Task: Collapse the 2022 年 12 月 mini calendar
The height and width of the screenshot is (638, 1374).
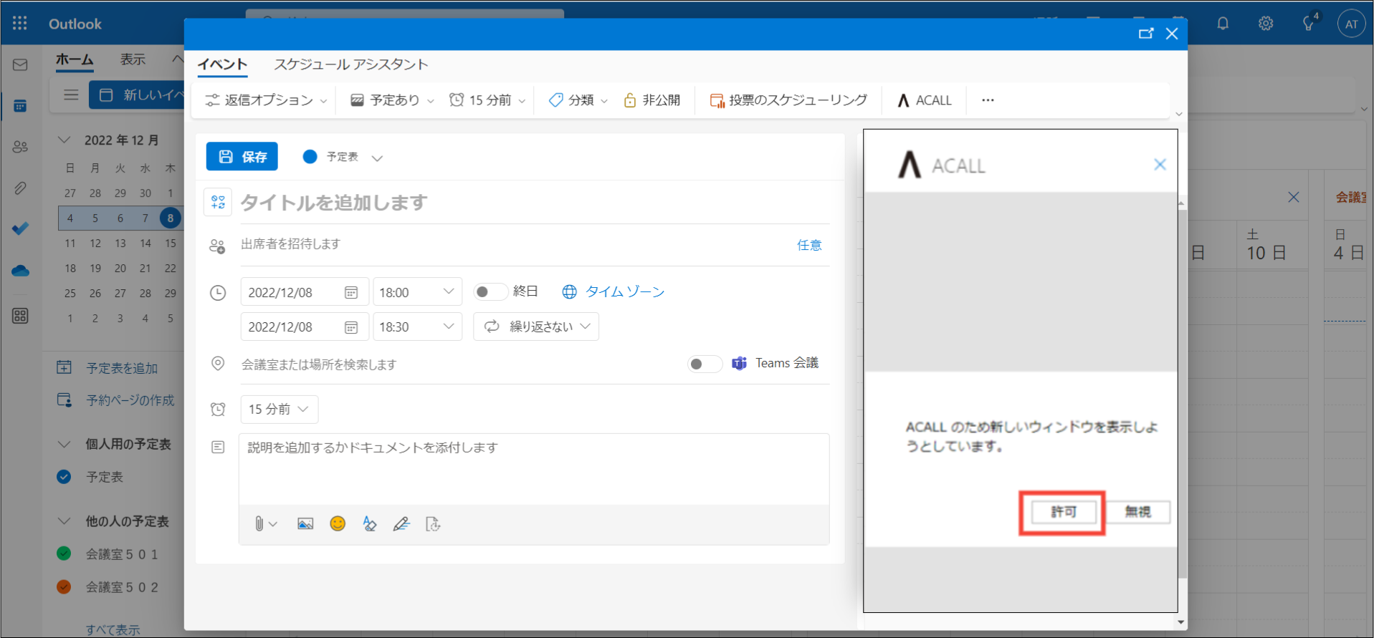Action: 64,140
